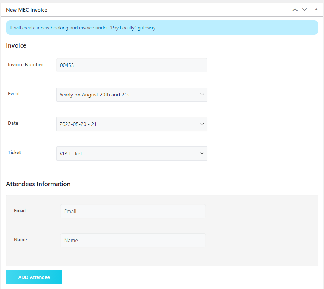Viewport: 324px width, 289px height.
Task: Click into the attendee Email field
Action: point(133,211)
